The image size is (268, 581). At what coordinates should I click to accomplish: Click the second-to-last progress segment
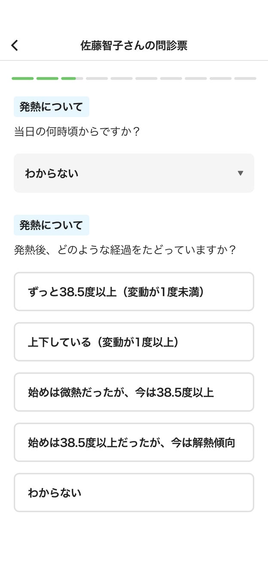point(221,78)
